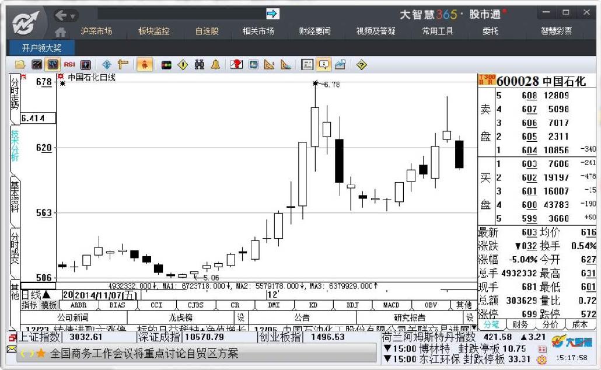This screenshot has height=370, width=601.
Task: Click the blue bar chart picture icon
Action: pos(340,65)
